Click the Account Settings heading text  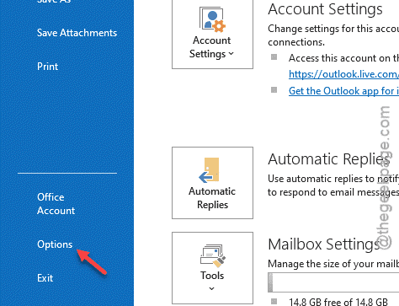(x=325, y=9)
